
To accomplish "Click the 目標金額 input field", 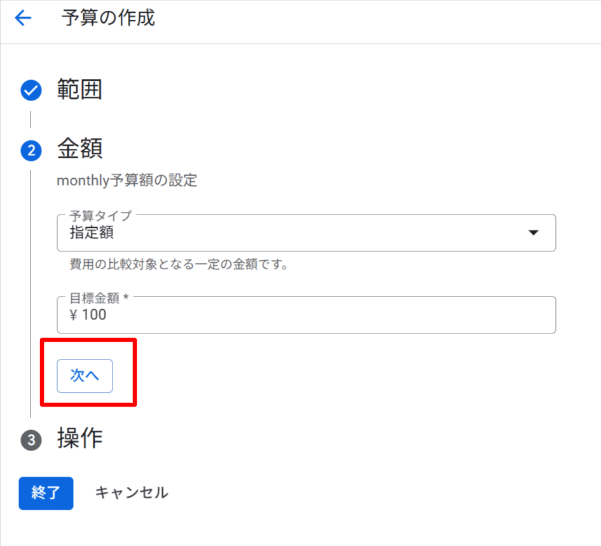I will click(307, 315).
